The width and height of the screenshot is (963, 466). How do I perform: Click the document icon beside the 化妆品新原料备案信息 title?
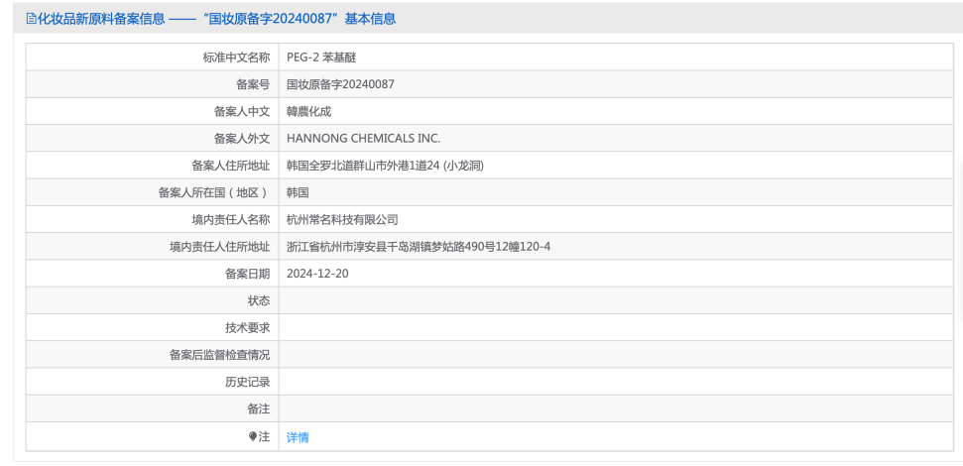(x=32, y=19)
